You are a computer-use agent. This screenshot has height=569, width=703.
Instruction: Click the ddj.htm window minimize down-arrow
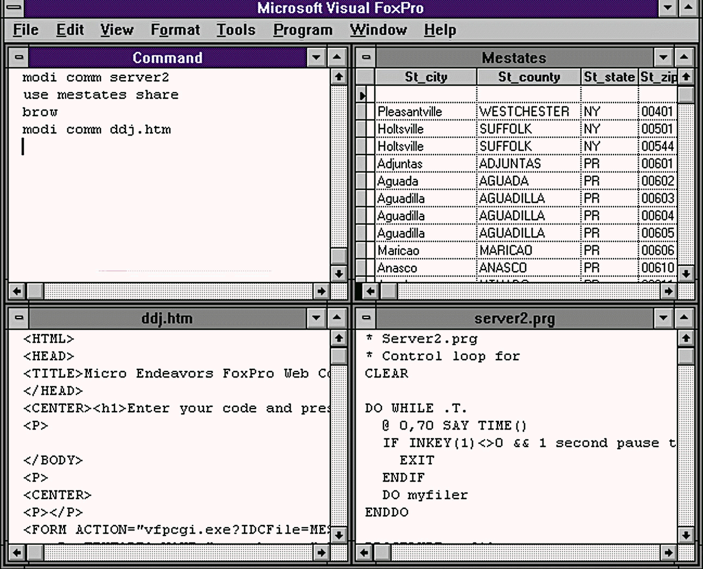316,318
